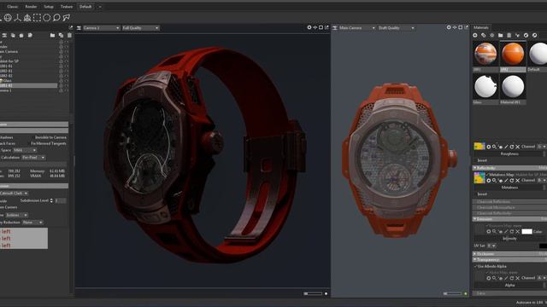This screenshot has width=547, height=307.
Task: Click the Clearcoat Microsurface section header
Action: coord(509,207)
